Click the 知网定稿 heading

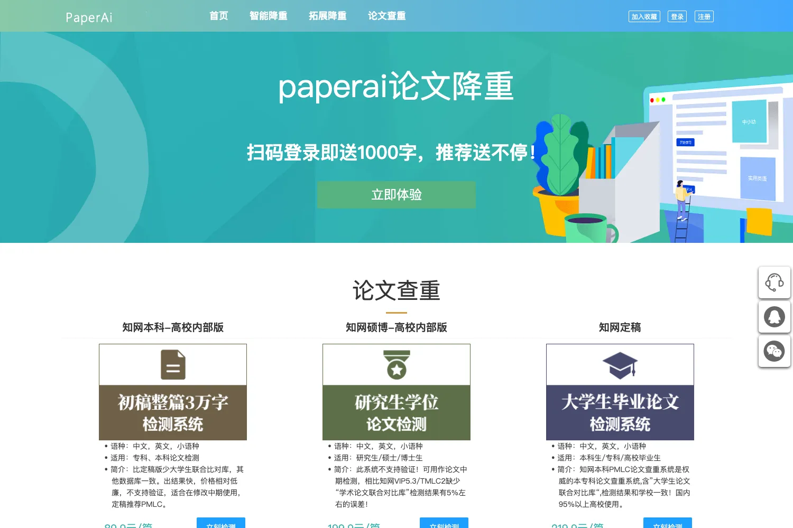pyautogui.click(x=620, y=327)
